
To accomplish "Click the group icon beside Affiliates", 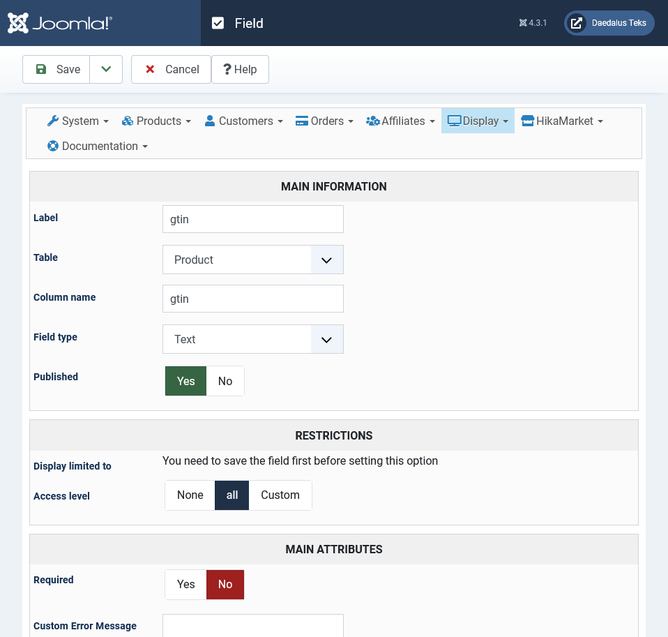I will click(x=372, y=121).
